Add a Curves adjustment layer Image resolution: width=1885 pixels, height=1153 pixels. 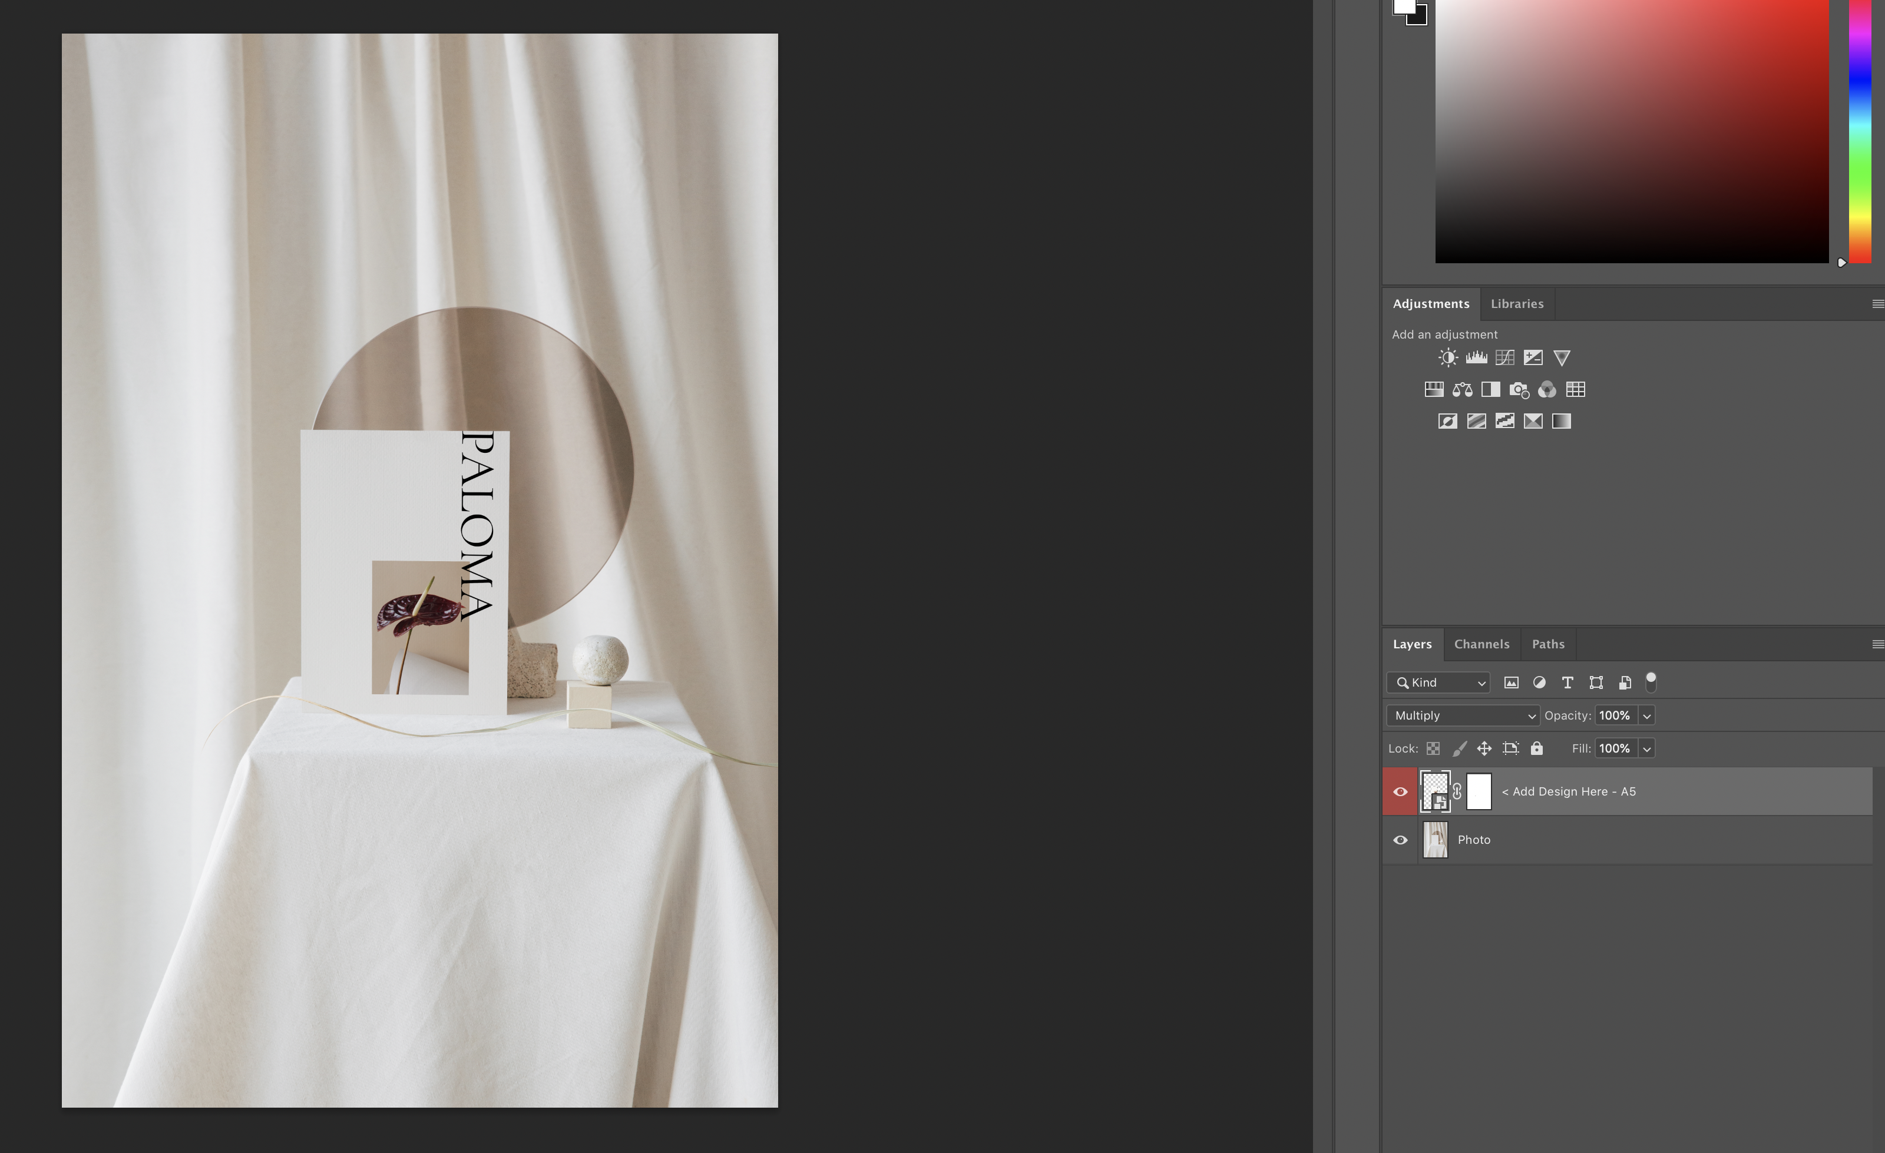coord(1504,358)
